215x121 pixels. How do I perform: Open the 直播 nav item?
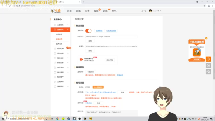(78, 11)
